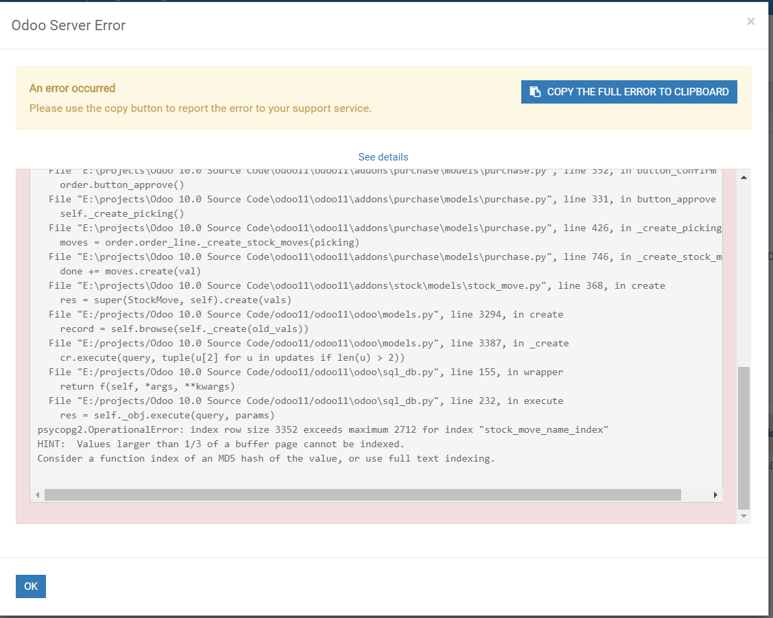Click the Odoo Server Error title
The image size is (773, 618).
click(69, 25)
